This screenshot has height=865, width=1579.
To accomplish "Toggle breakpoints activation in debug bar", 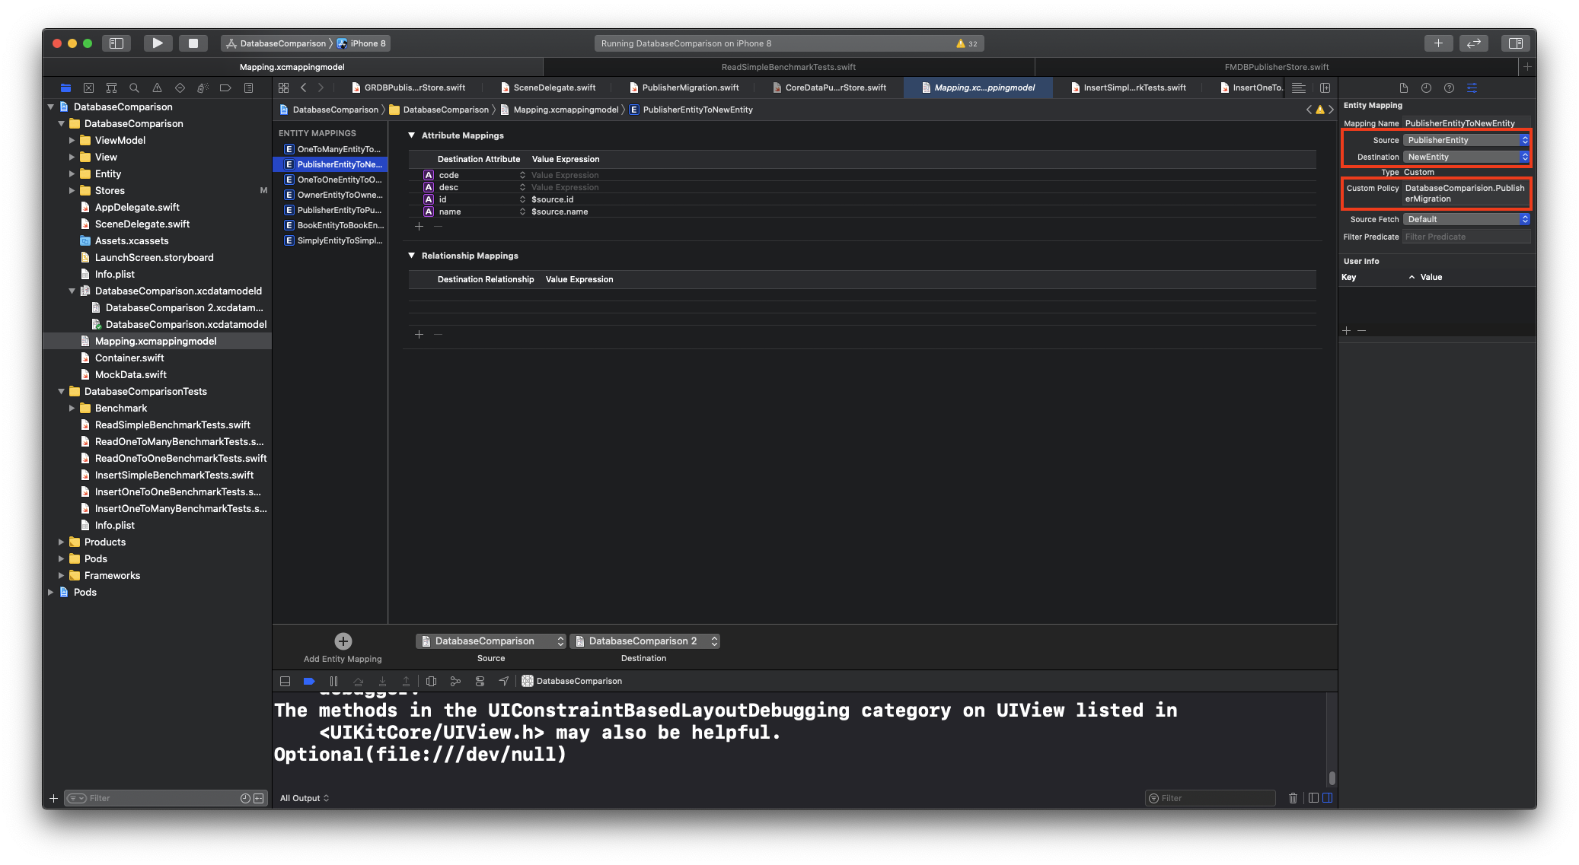I will coord(309,681).
